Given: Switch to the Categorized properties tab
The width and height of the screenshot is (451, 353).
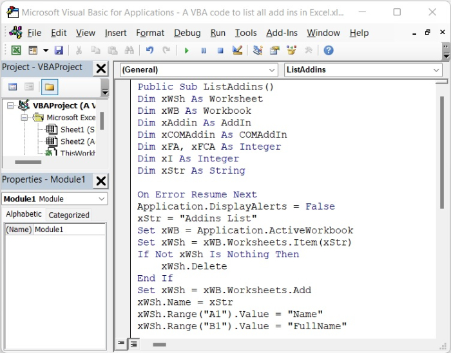Looking at the screenshot, I should pos(69,215).
